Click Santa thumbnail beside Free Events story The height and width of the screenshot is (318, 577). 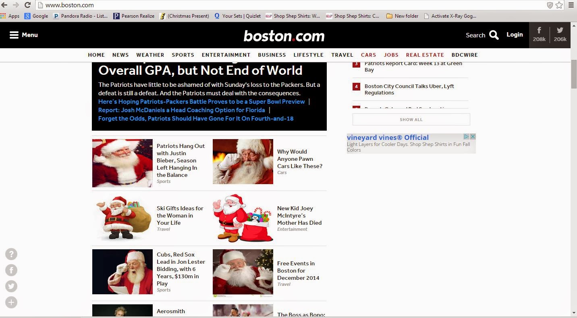(x=243, y=273)
